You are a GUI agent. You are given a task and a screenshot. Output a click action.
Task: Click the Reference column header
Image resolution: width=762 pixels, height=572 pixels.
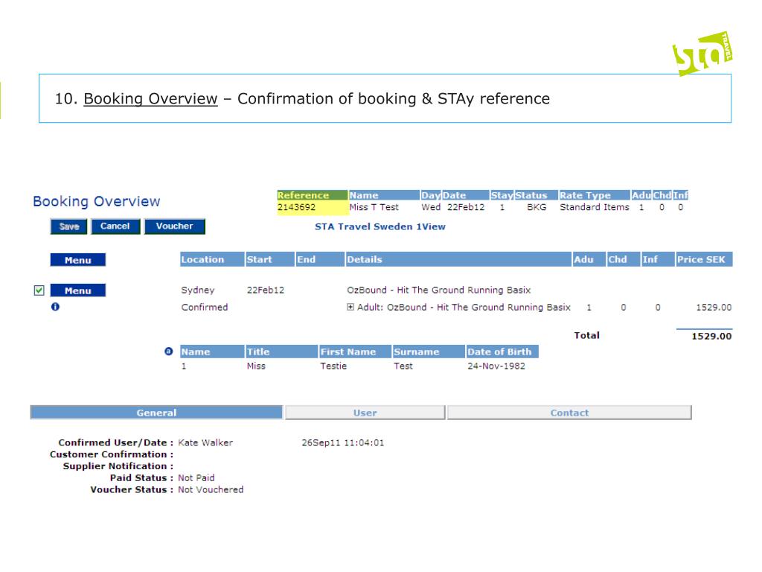pos(312,195)
